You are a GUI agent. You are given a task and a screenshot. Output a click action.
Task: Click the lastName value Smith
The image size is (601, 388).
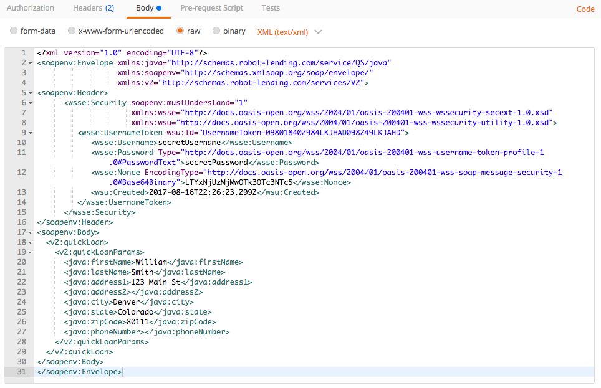[x=142, y=272]
